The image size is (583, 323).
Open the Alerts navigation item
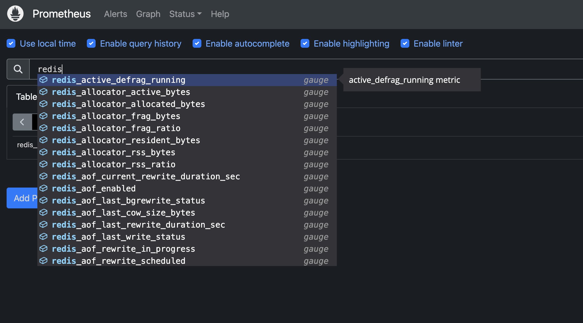pos(115,14)
